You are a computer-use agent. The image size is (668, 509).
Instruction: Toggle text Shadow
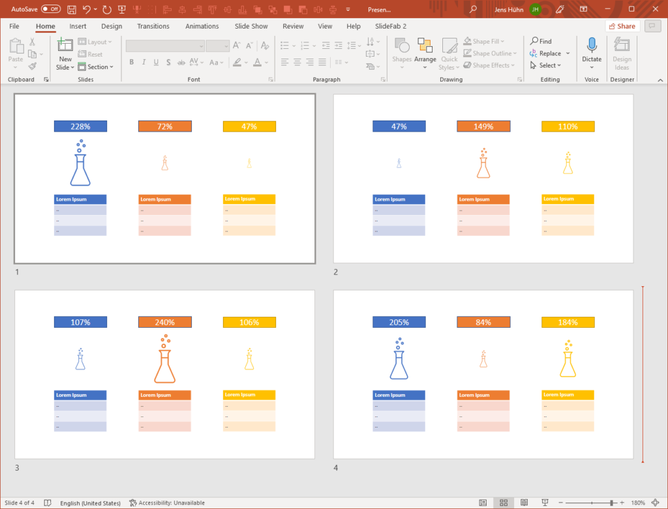169,62
